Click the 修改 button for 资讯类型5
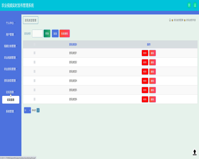The height and width of the screenshot is (159, 199). (x=145, y=90)
